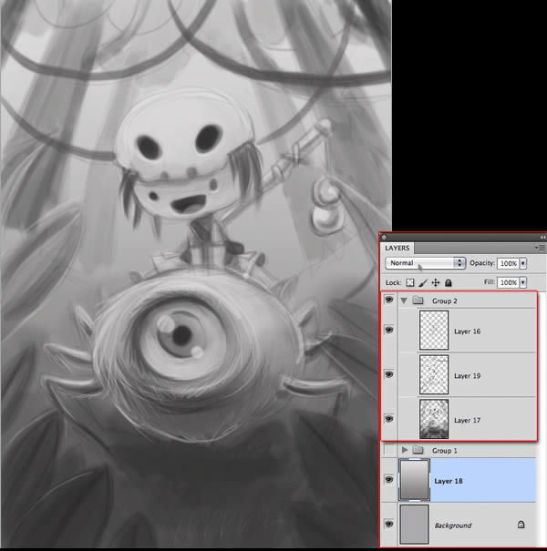
Task: Toggle visibility of Layer 17
Action: coord(388,419)
